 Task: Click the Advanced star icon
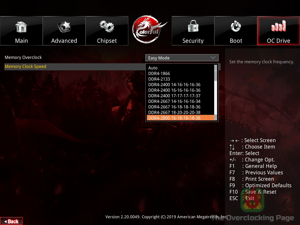point(64,26)
